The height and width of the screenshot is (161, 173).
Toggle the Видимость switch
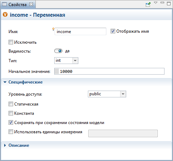click(58, 51)
